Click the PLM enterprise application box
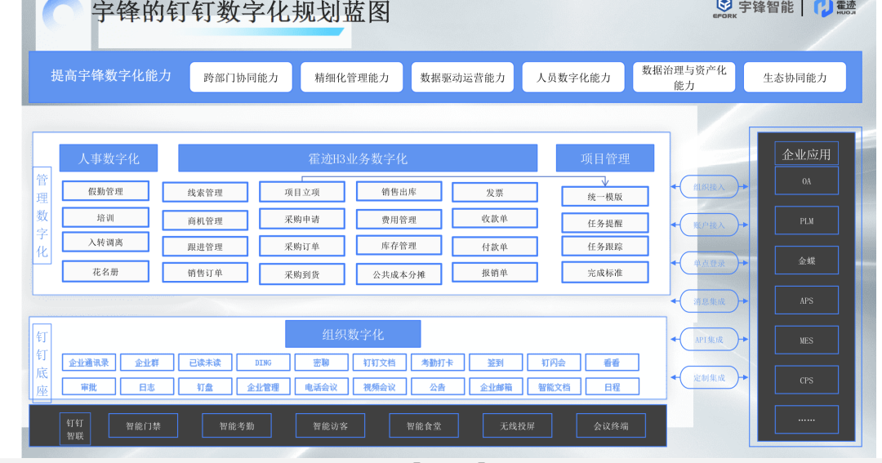882x463 pixels. click(807, 220)
